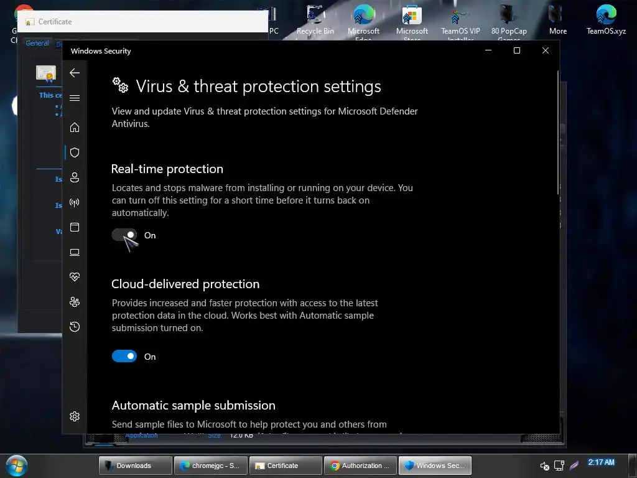Switch to Authorization Chrome taskbar button
Image resolution: width=637 pixels, height=478 pixels.
(x=360, y=466)
